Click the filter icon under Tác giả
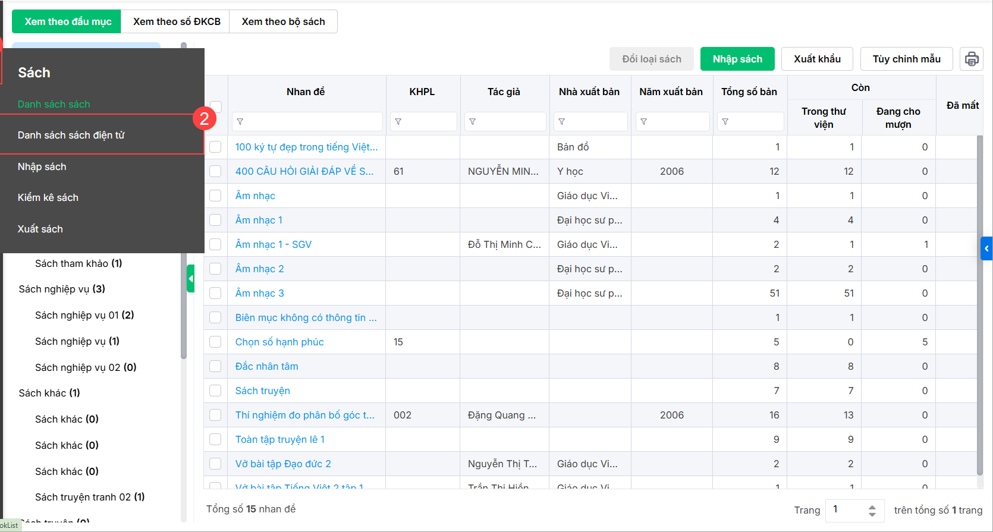The image size is (993, 532). click(x=473, y=122)
